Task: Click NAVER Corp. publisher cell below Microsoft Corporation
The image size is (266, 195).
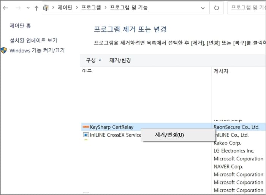Action: tap(228, 166)
